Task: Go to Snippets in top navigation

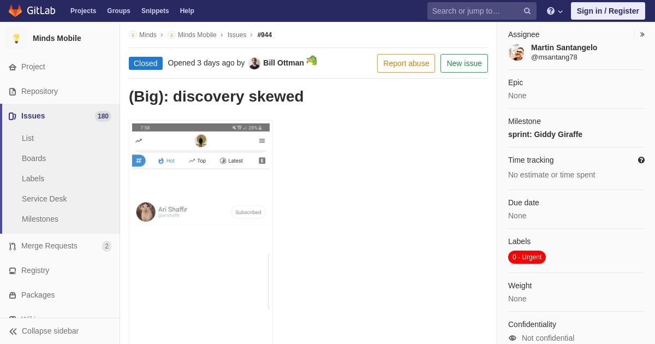Action: [x=155, y=11]
